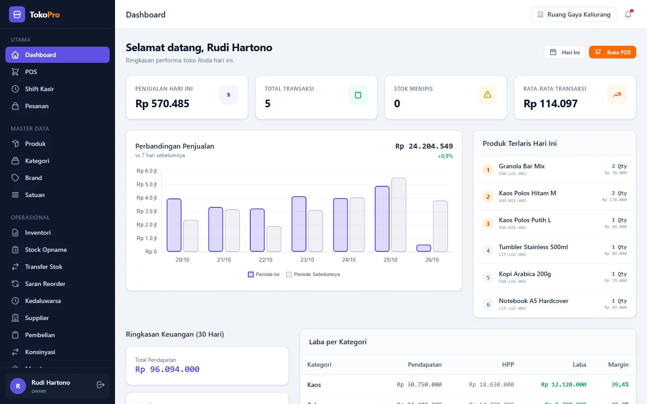Toggle Periode Sebelumnya legend in chart
The height and width of the screenshot is (404, 647).
click(313, 274)
